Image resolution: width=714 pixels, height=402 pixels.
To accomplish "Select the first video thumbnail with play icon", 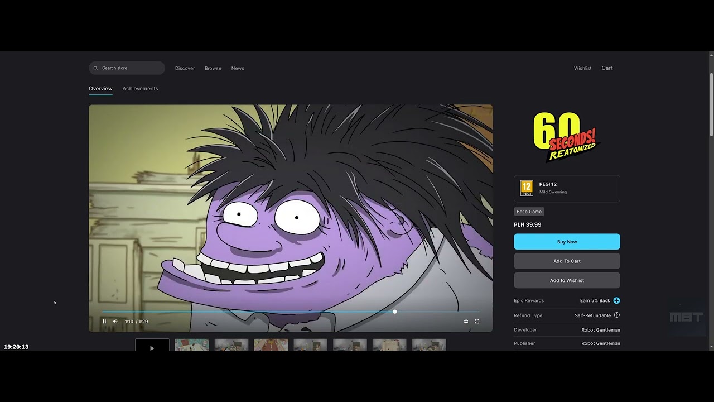I will [x=152, y=345].
